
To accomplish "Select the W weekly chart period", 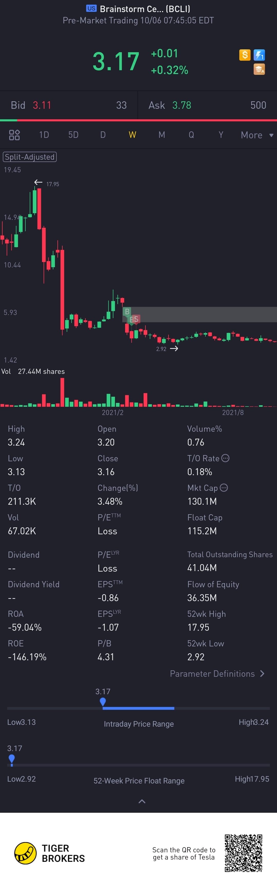I will 132,135.
